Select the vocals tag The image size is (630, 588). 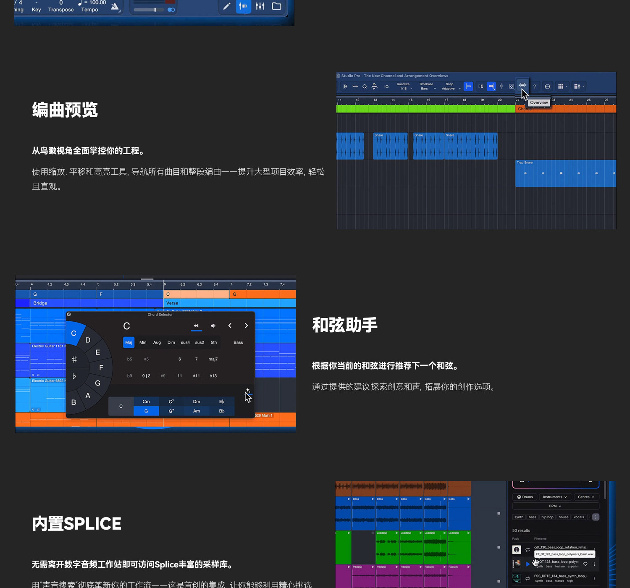[579, 517]
